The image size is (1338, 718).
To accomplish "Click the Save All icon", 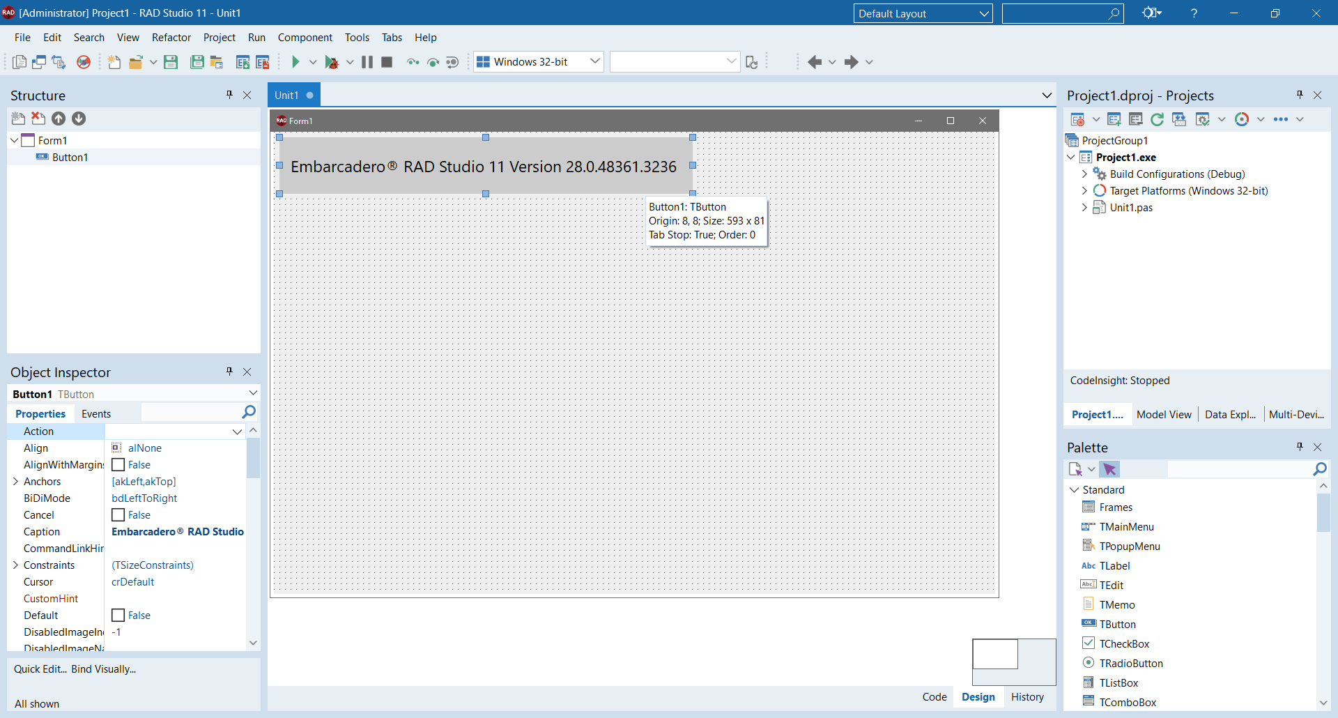I will [x=197, y=62].
